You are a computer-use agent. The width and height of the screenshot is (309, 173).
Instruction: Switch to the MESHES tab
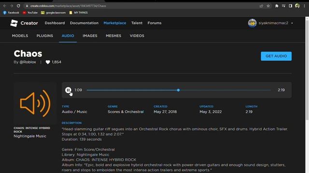113,36
